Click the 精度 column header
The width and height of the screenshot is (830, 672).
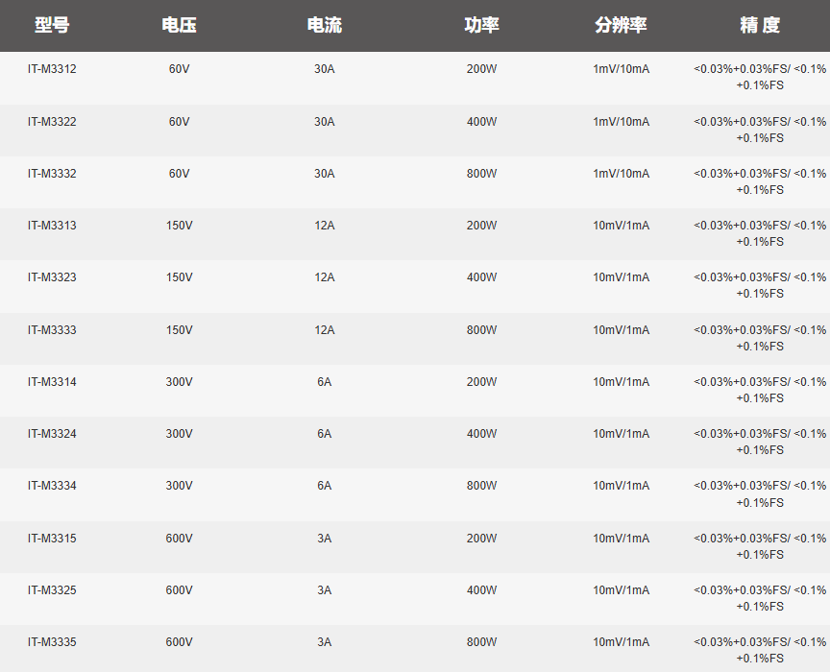(x=760, y=25)
